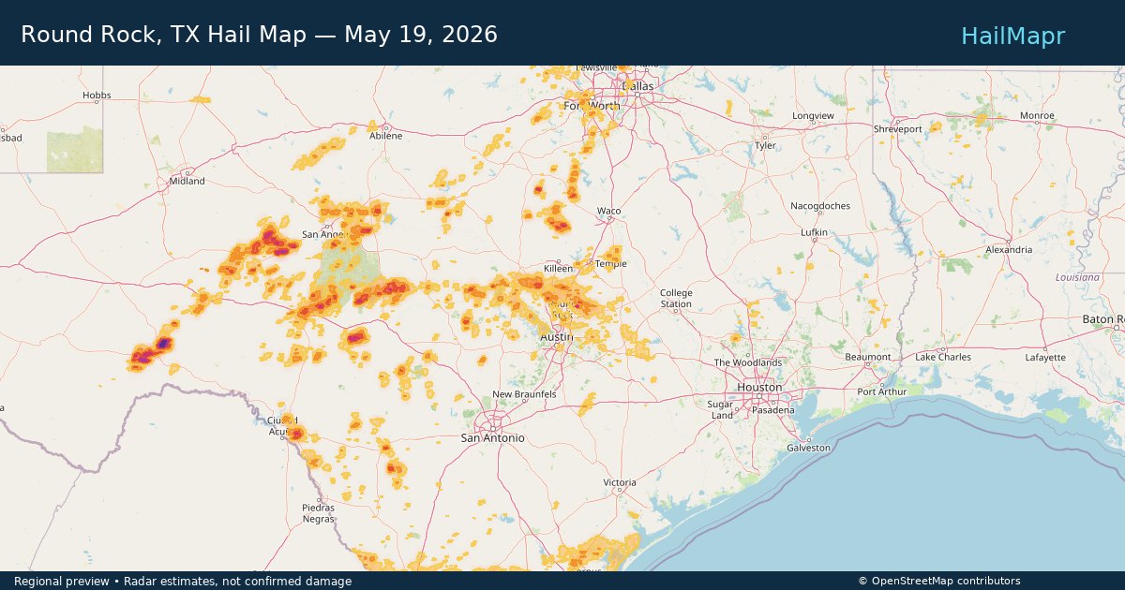
Task: Click the Louisiana state label
Action: [1077, 278]
